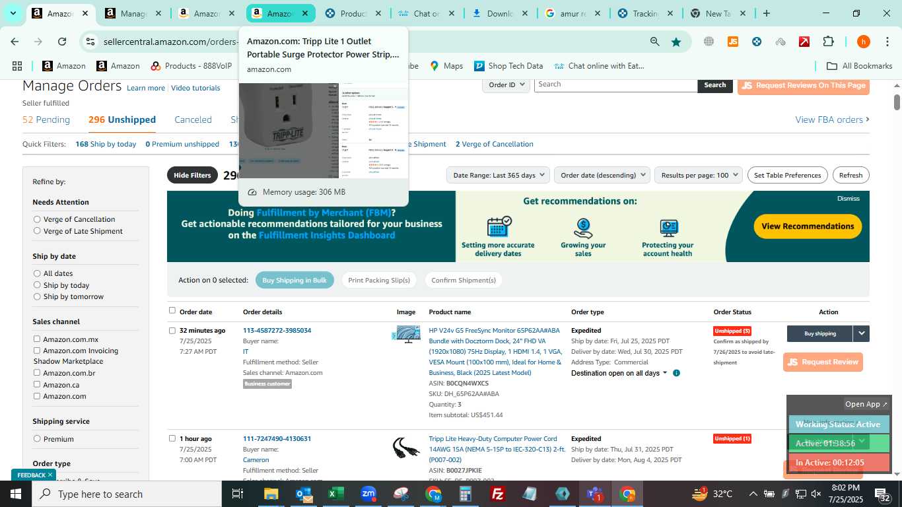Select Ship by tomorrow radio button
This screenshot has width=902, height=507.
point(37,296)
